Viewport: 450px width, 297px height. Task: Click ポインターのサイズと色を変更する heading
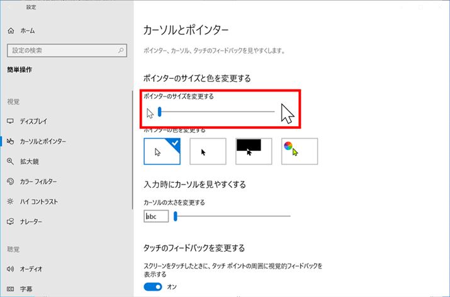(197, 78)
